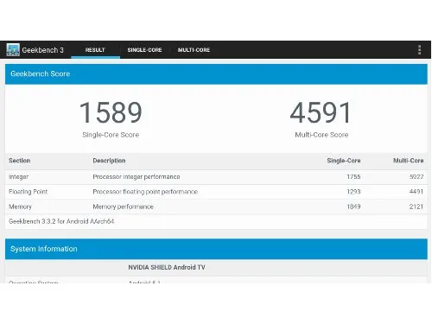Select the Integer row label

pos(19,177)
